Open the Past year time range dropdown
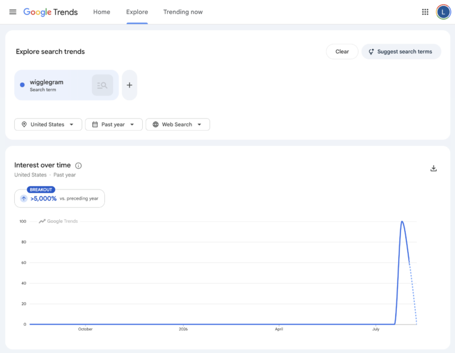This screenshot has height=353, width=455. [x=114, y=124]
